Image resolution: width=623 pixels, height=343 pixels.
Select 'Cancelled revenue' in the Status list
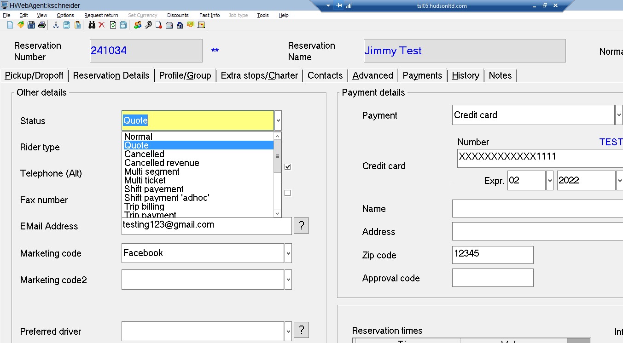162,163
